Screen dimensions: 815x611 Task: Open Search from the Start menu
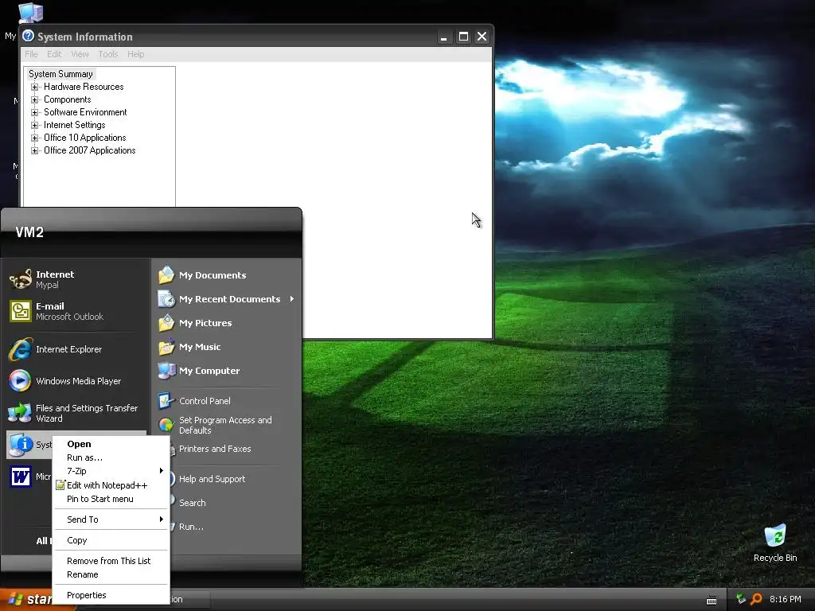point(193,503)
